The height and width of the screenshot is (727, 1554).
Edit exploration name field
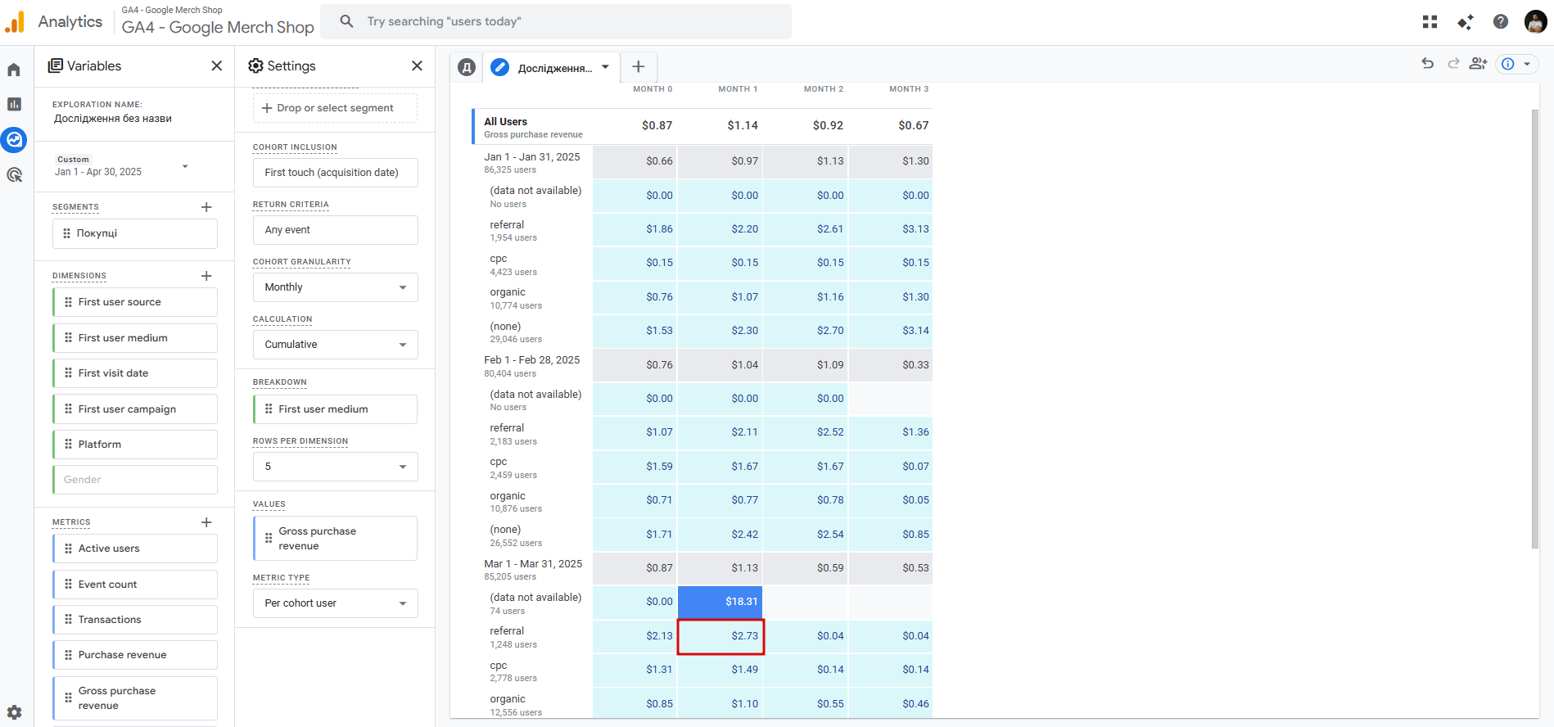pos(113,119)
